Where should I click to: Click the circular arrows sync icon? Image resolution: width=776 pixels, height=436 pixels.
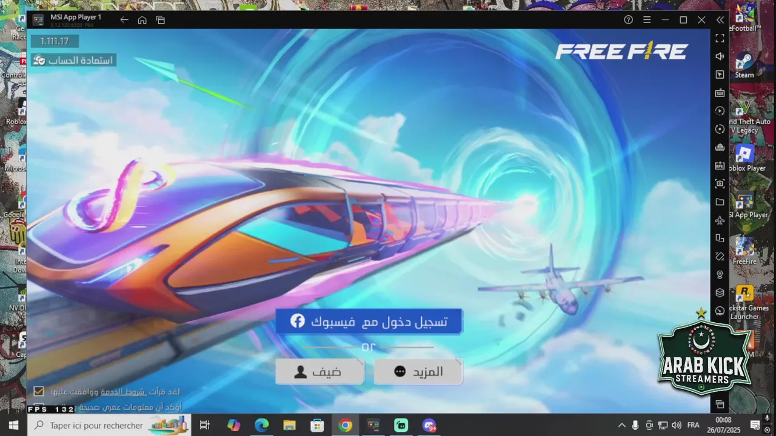tap(720, 129)
